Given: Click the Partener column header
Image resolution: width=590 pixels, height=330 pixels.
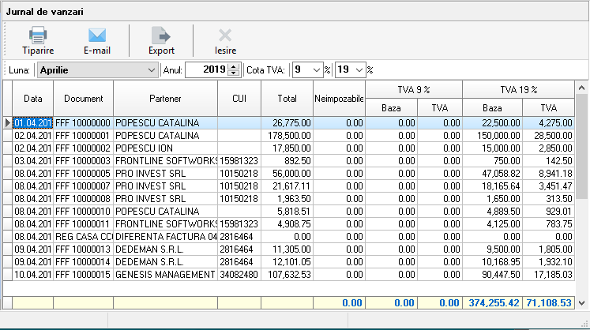Looking at the screenshot, I should (165, 99).
